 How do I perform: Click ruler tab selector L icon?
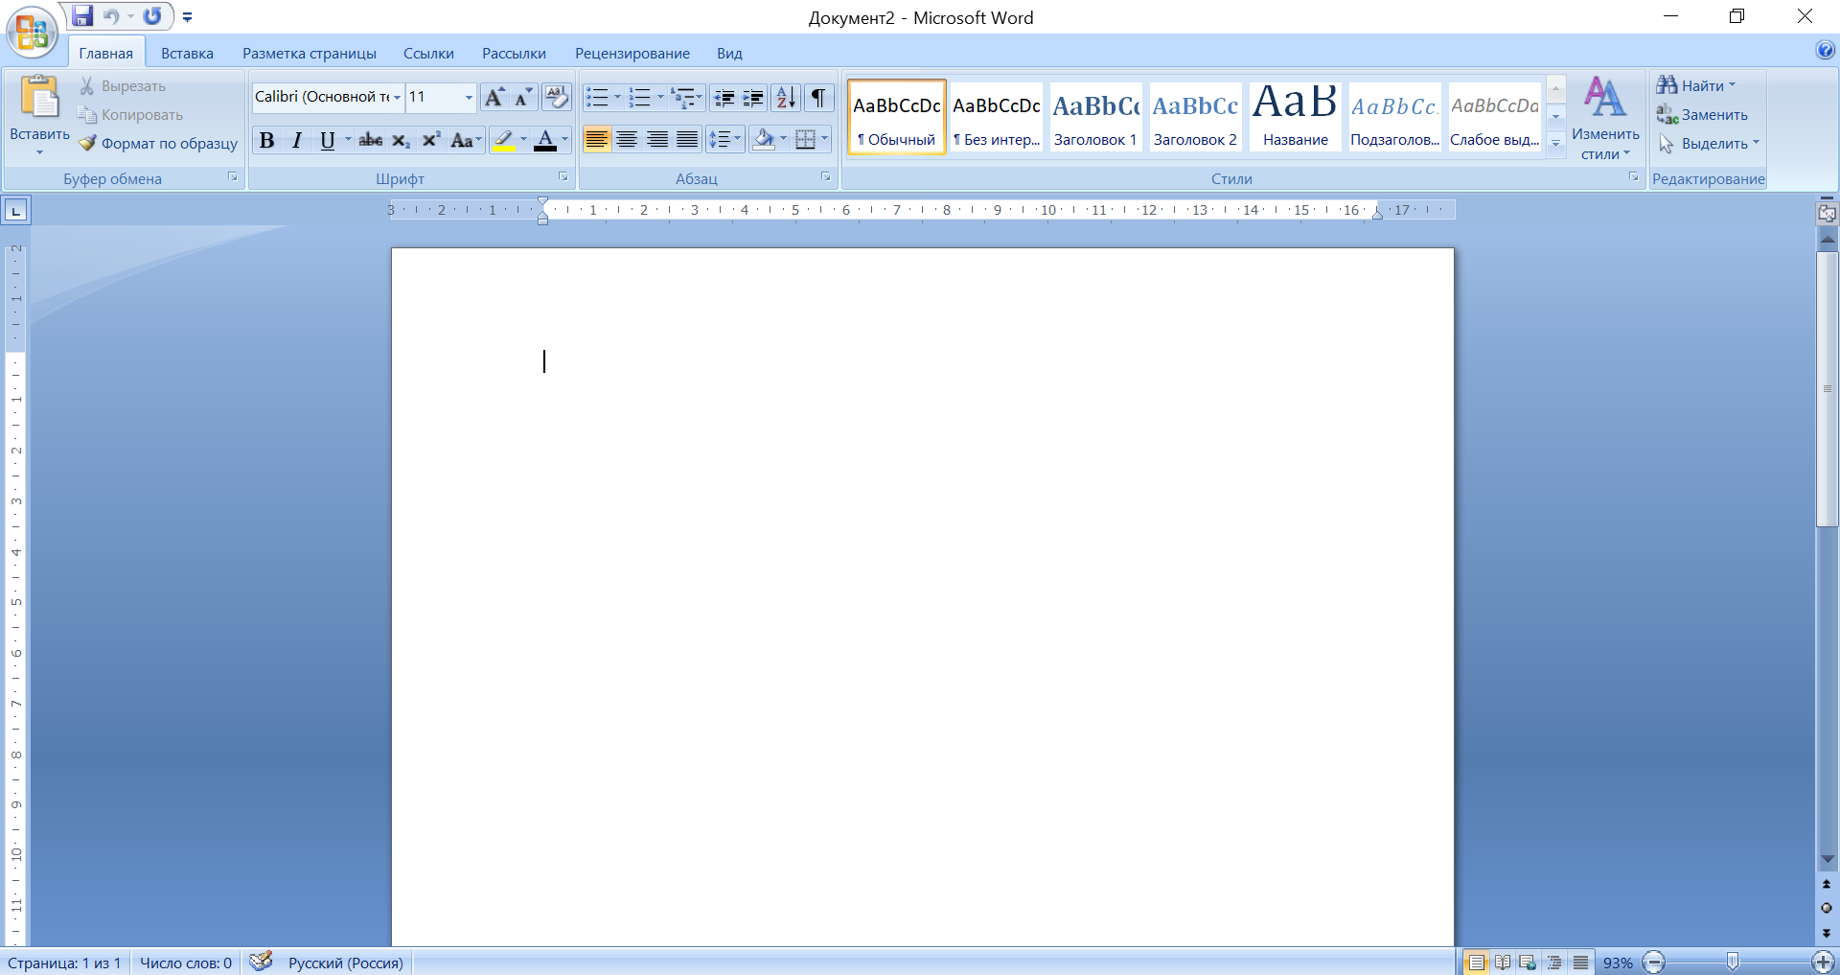[16, 210]
